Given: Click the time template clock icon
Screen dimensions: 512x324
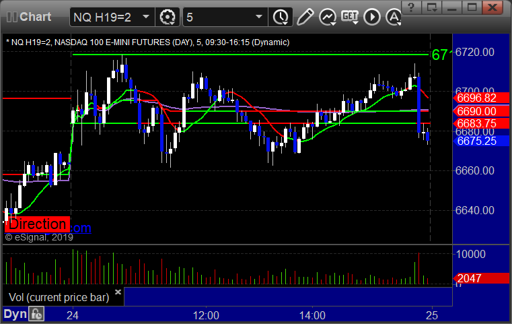Looking at the screenshot, I should pyautogui.click(x=281, y=17).
